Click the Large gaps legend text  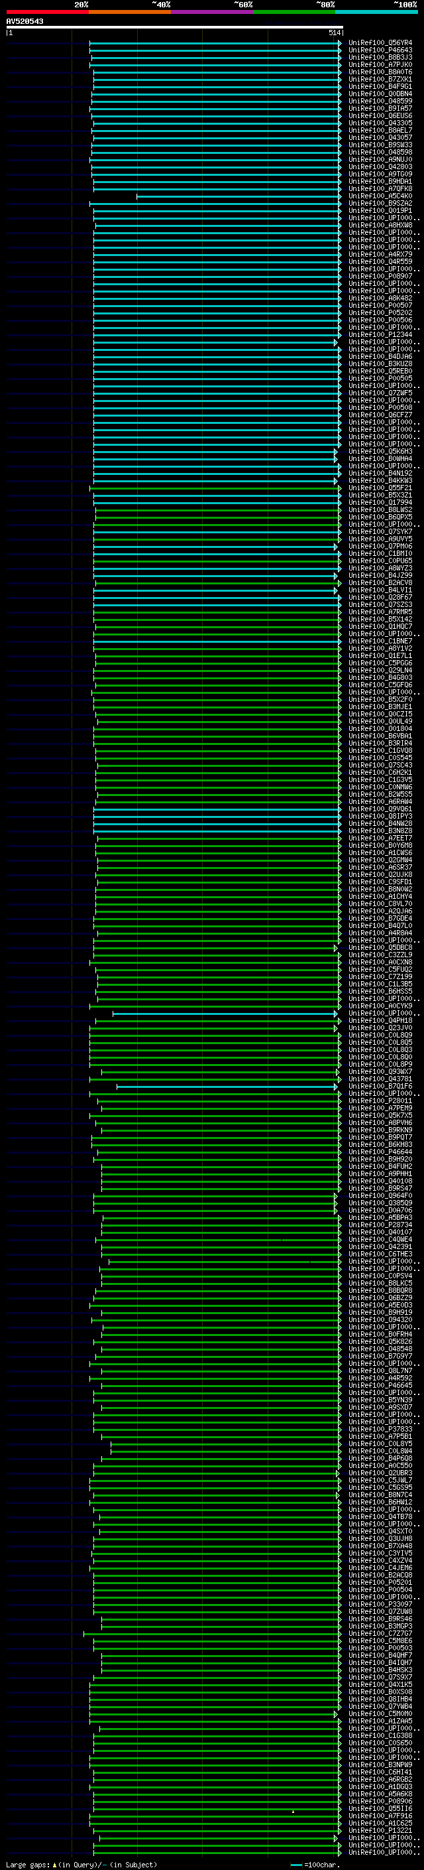(81, 1865)
